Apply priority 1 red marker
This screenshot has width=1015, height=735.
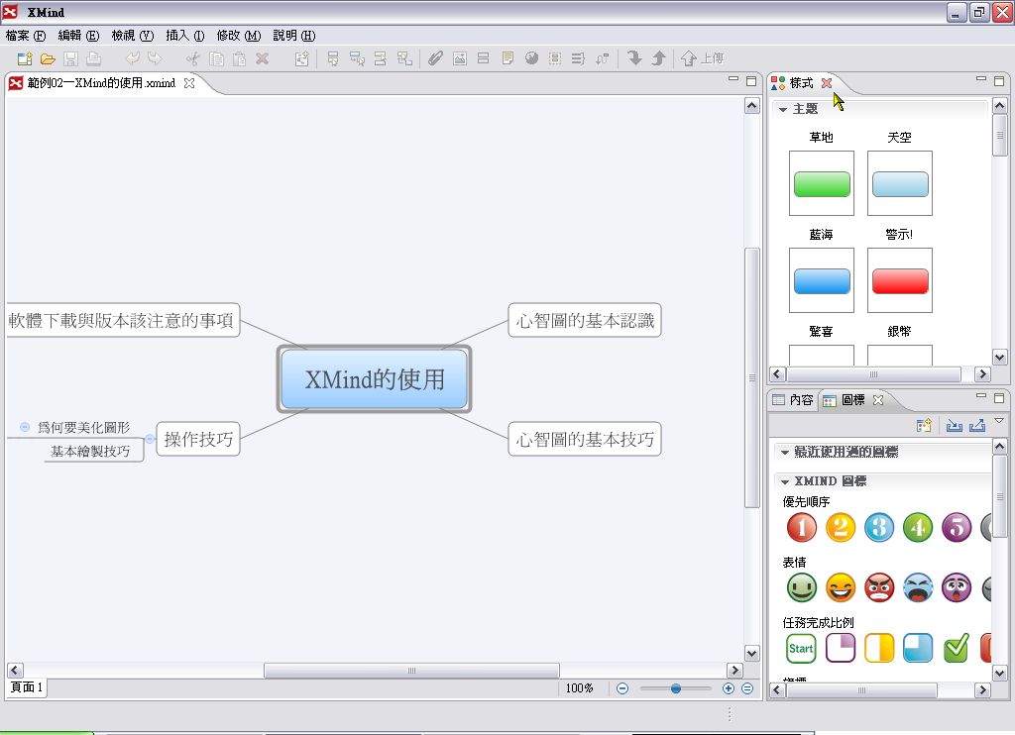click(801, 527)
